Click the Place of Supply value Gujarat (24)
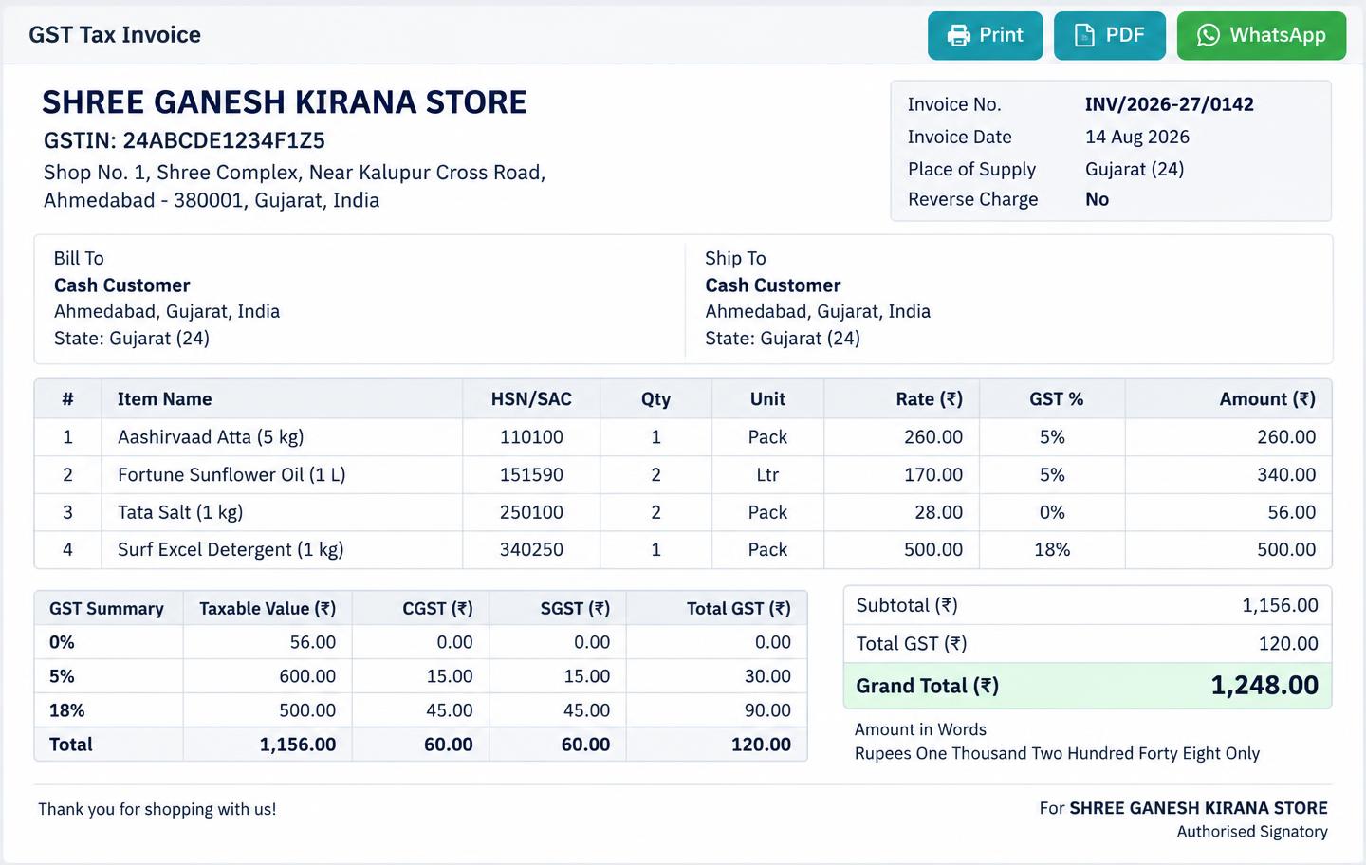 pyautogui.click(x=1135, y=169)
